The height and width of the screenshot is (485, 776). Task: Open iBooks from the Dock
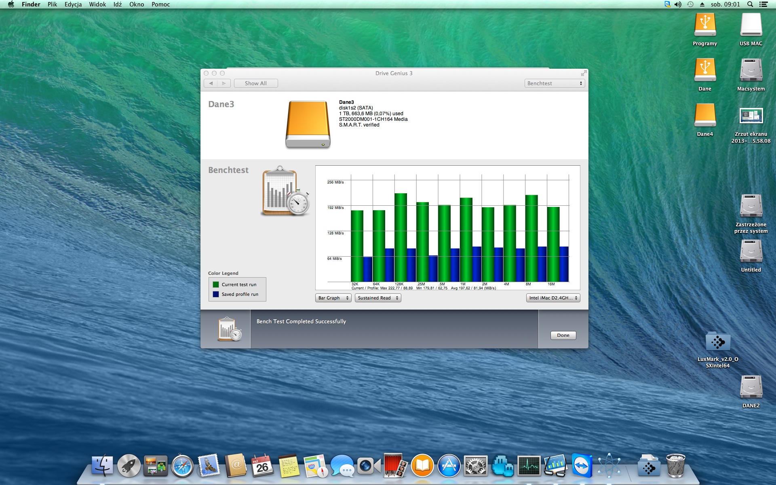coord(422,466)
